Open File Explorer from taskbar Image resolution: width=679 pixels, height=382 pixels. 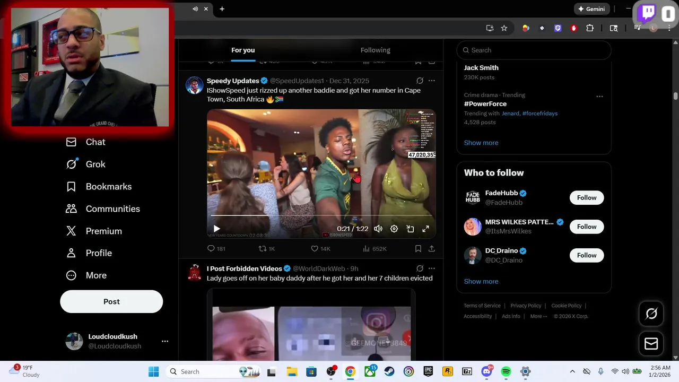coord(292,371)
